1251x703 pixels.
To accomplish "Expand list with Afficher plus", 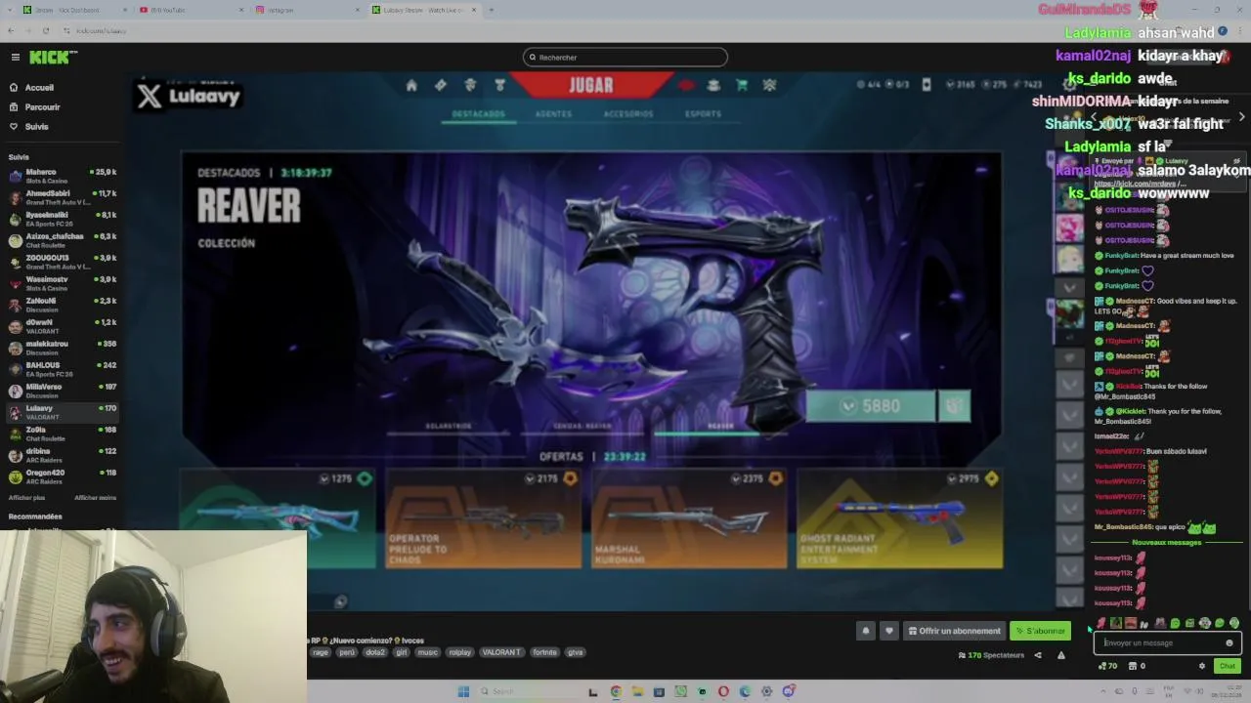I will [x=26, y=498].
